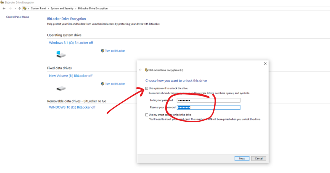Open Control Panel Home link
The height and width of the screenshot is (173, 330).
click(x=17, y=17)
